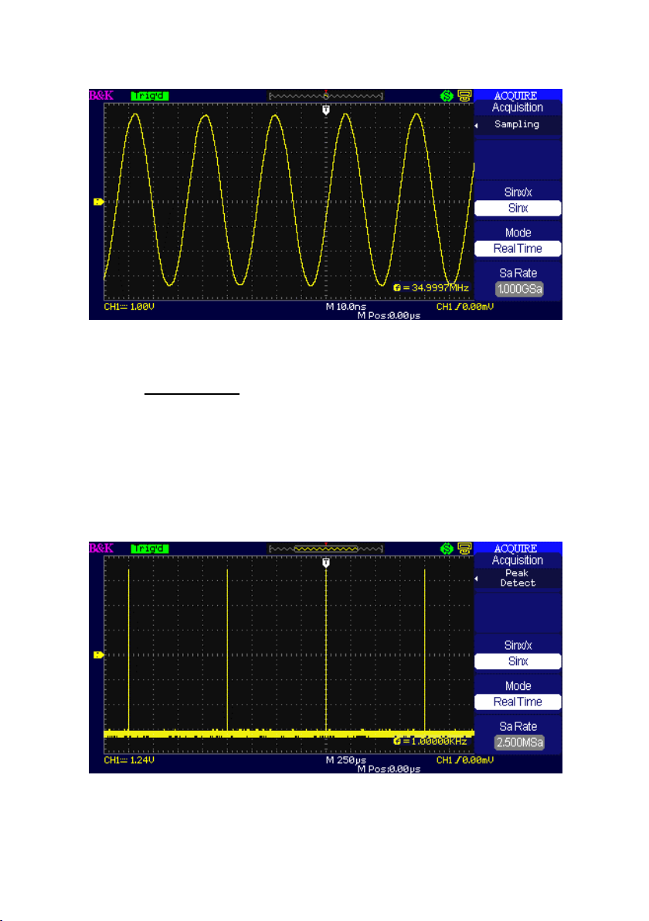Click the ACQUIRE header on the Sampling screen
Image resolution: width=649 pixels, height=921 pixels.
point(516,95)
